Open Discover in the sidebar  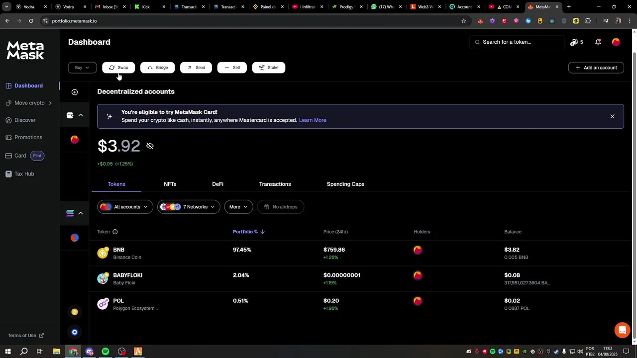pyautogui.click(x=25, y=120)
